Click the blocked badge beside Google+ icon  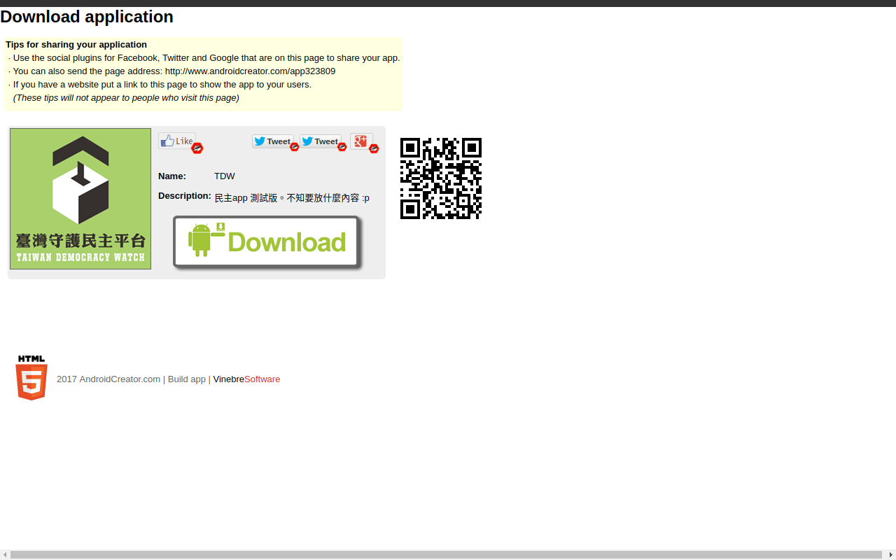click(374, 148)
